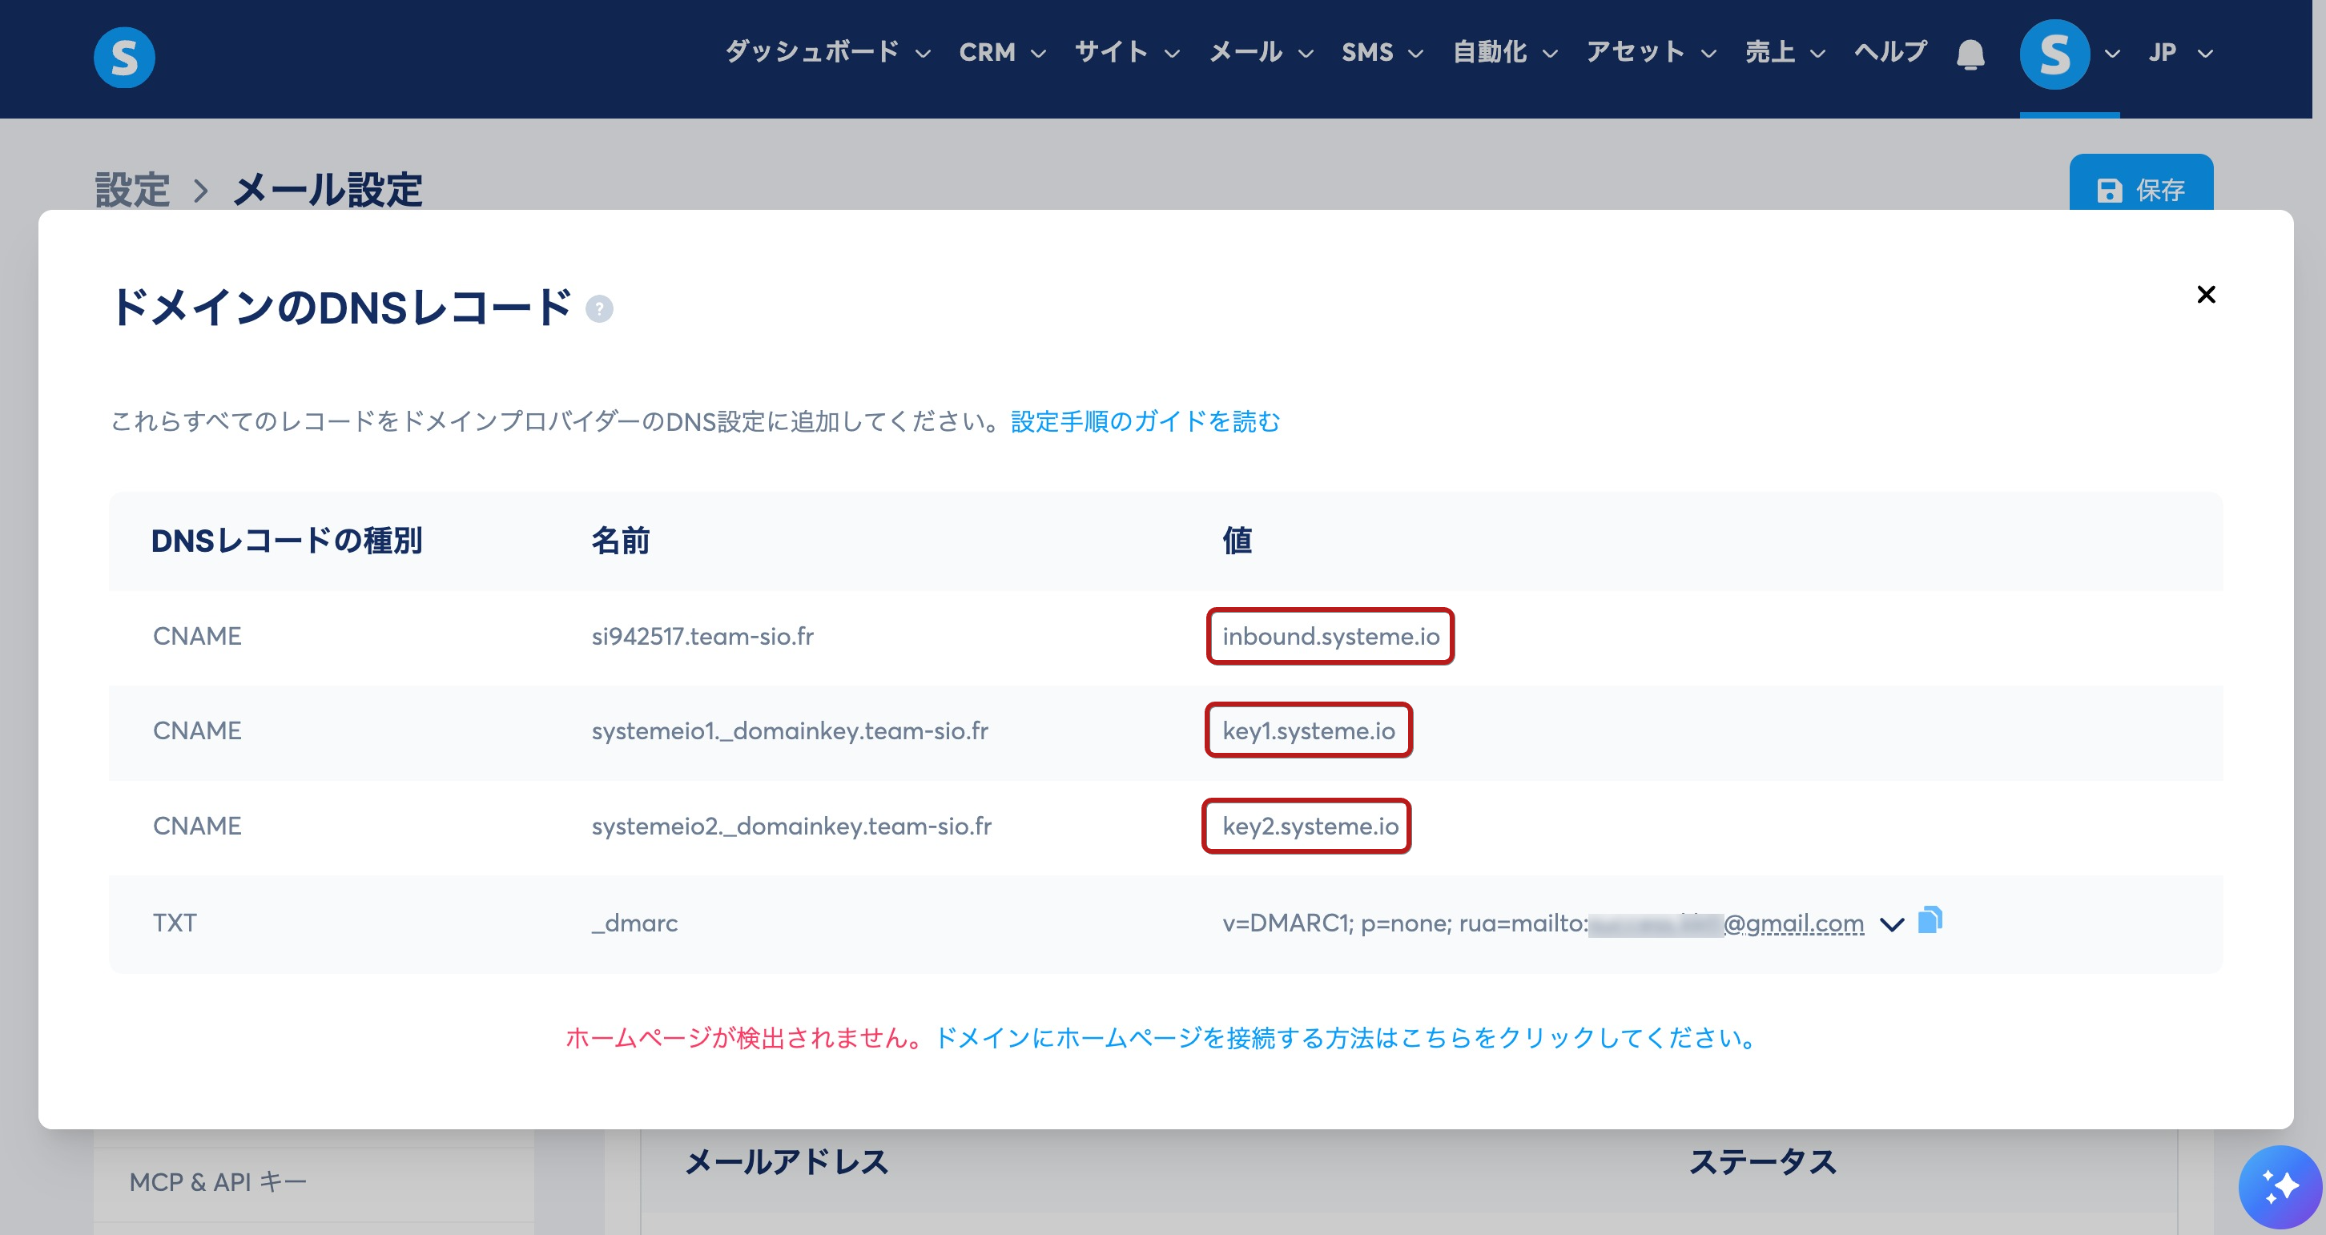Select the _dmarc record name
The image size is (2326, 1235).
pyautogui.click(x=635, y=923)
